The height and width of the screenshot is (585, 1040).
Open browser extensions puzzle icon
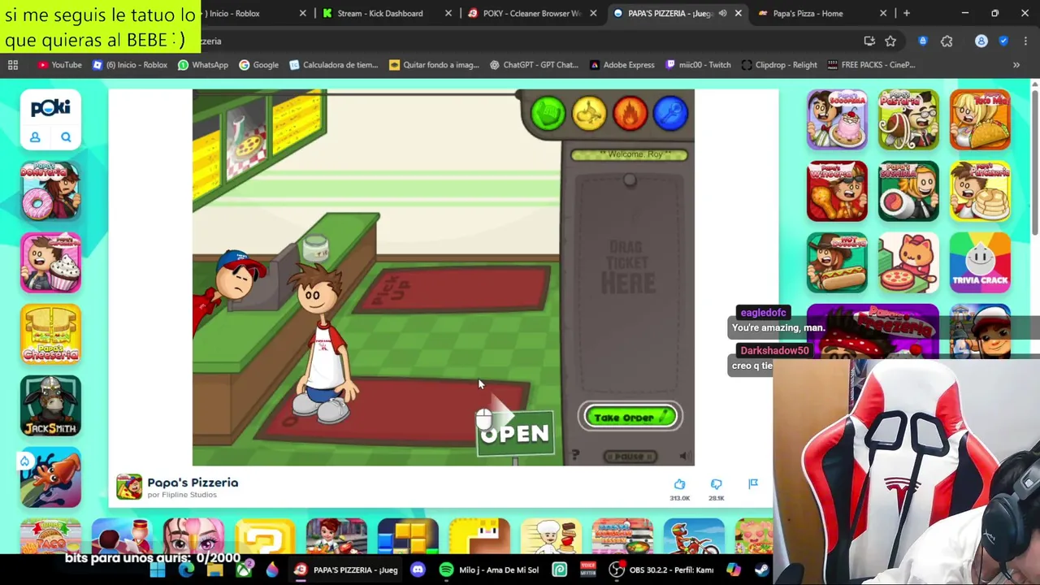pos(947,41)
